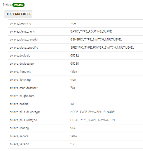Select the zwave_devicetype value 65280
This screenshot has width=143, height=151.
75,64
